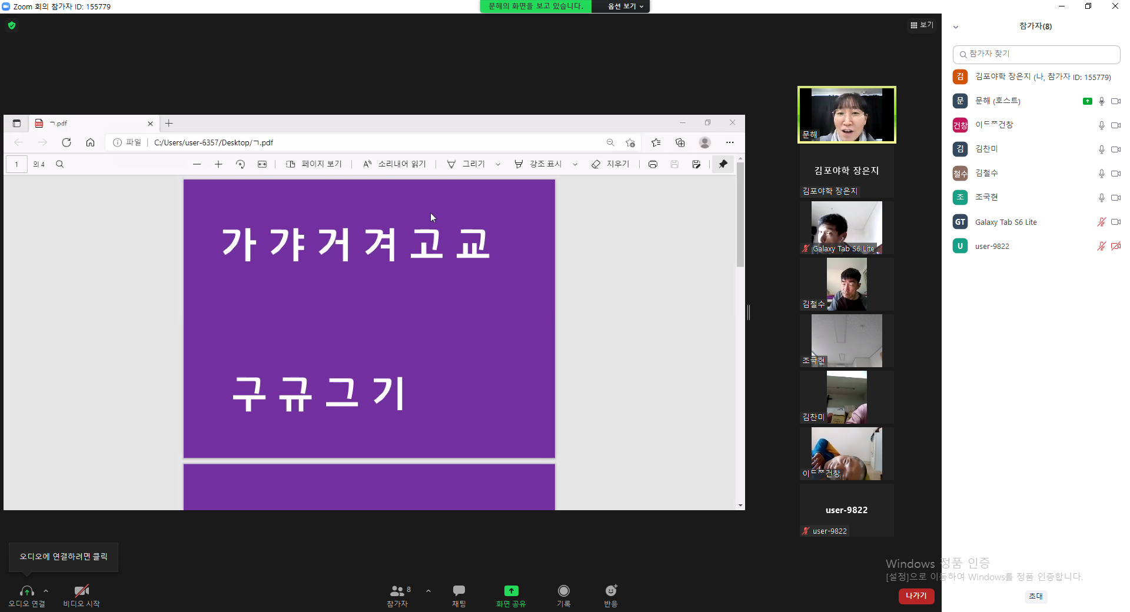The width and height of the screenshot is (1130, 612).
Task: Click the PDF page number box
Action: [16, 164]
